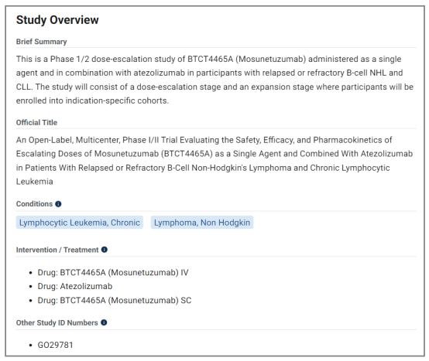Open the Lymphocytic Leukemia, Chronic condition tag

(80, 223)
